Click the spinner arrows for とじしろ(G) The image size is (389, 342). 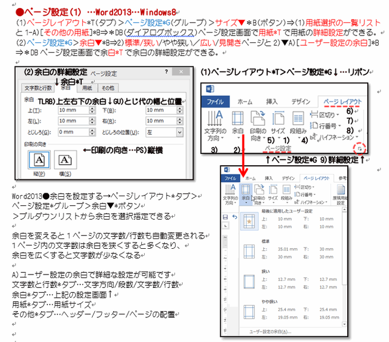tap(92, 132)
